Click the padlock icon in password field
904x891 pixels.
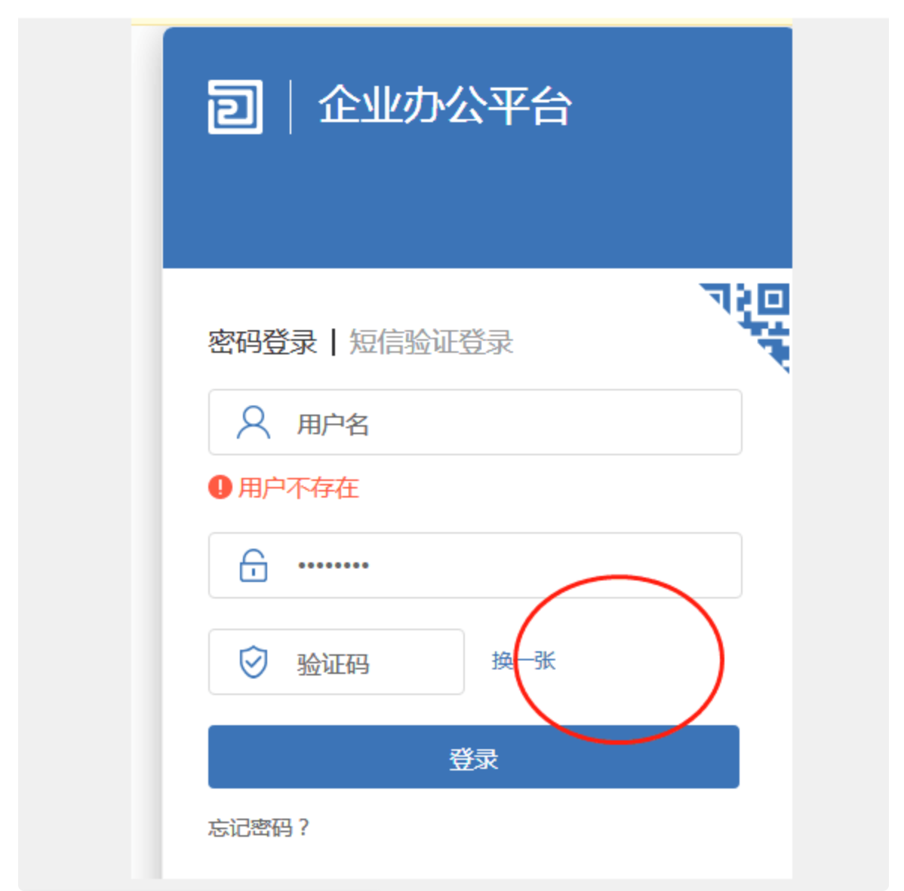coord(253,565)
